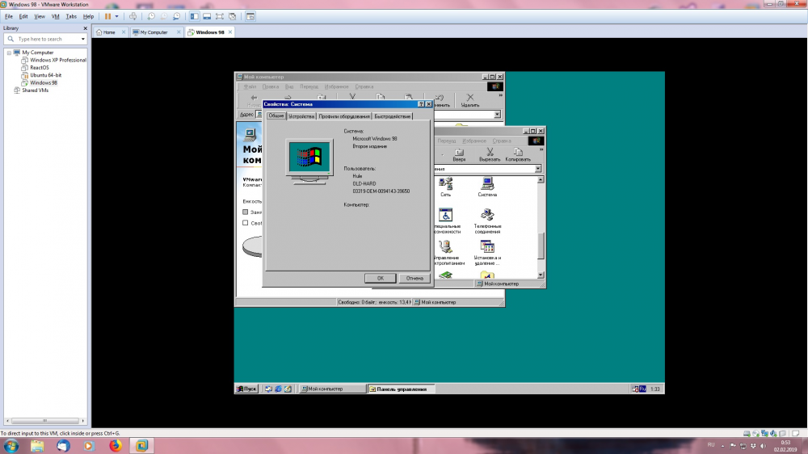Switch to the Устройства tab
Screen dimensions: 808x454
[301, 116]
